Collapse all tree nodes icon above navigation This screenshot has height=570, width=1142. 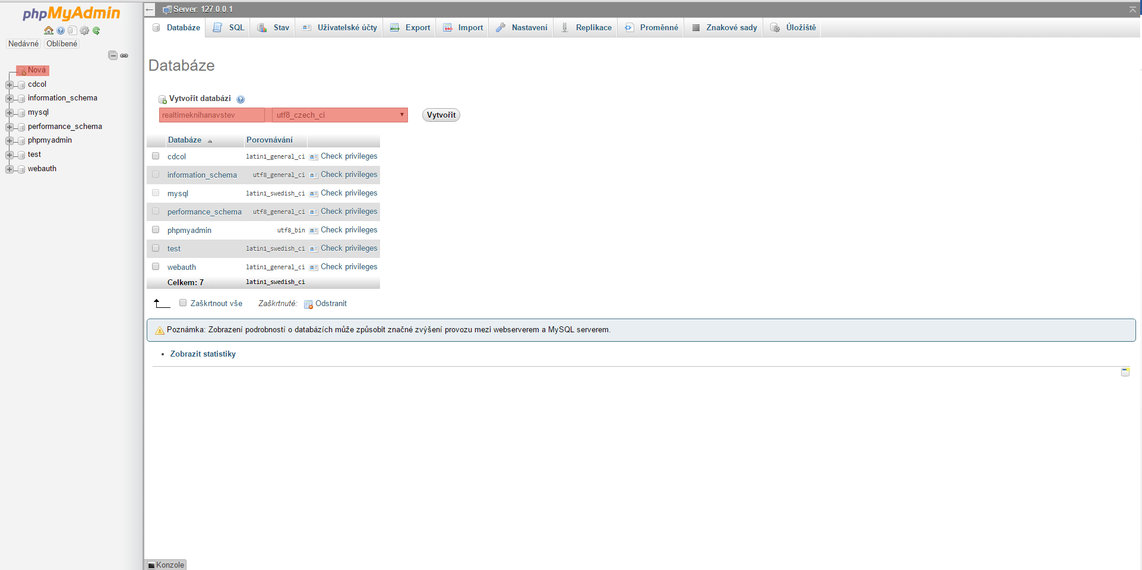click(x=112, y=55)
